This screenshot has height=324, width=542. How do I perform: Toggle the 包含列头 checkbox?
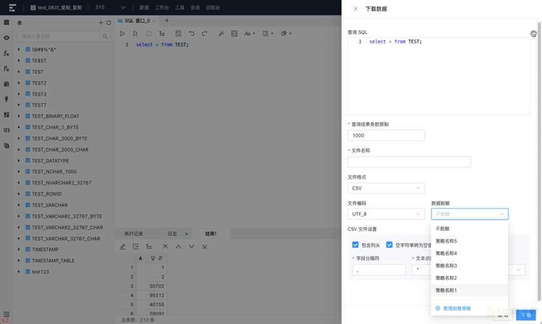(355, 245)
